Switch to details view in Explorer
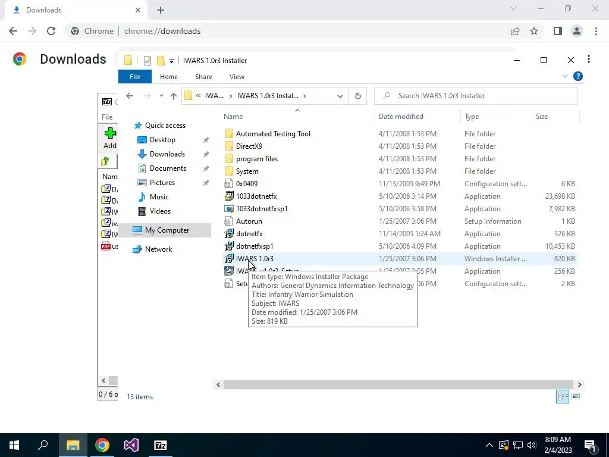The width and height of the screenshot is (609, 457). click(x=563, y=396)
